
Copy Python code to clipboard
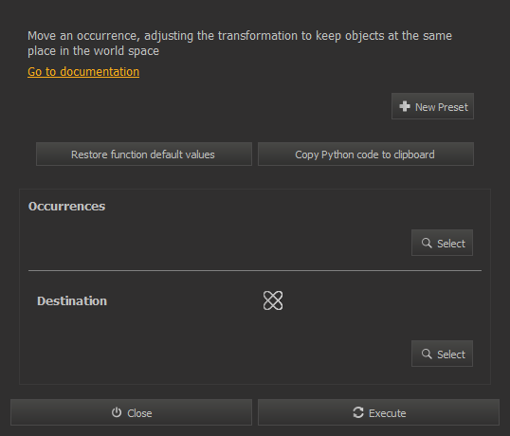point(366,154)
